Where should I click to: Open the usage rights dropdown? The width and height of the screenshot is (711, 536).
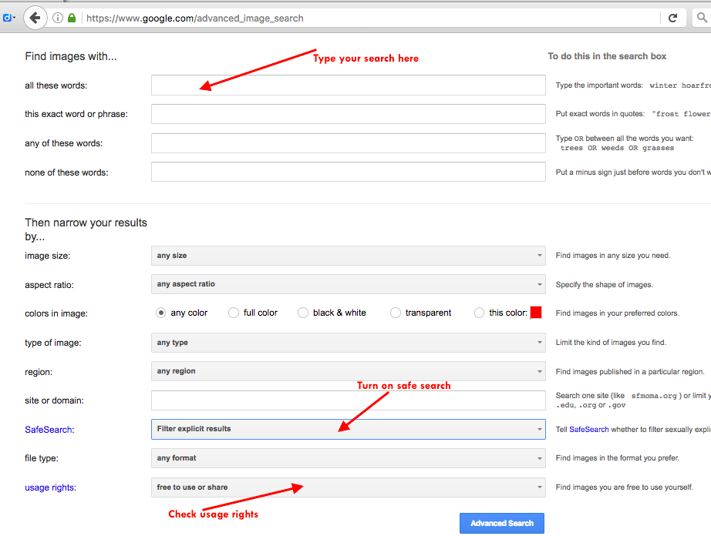click(x=349, y=487)
